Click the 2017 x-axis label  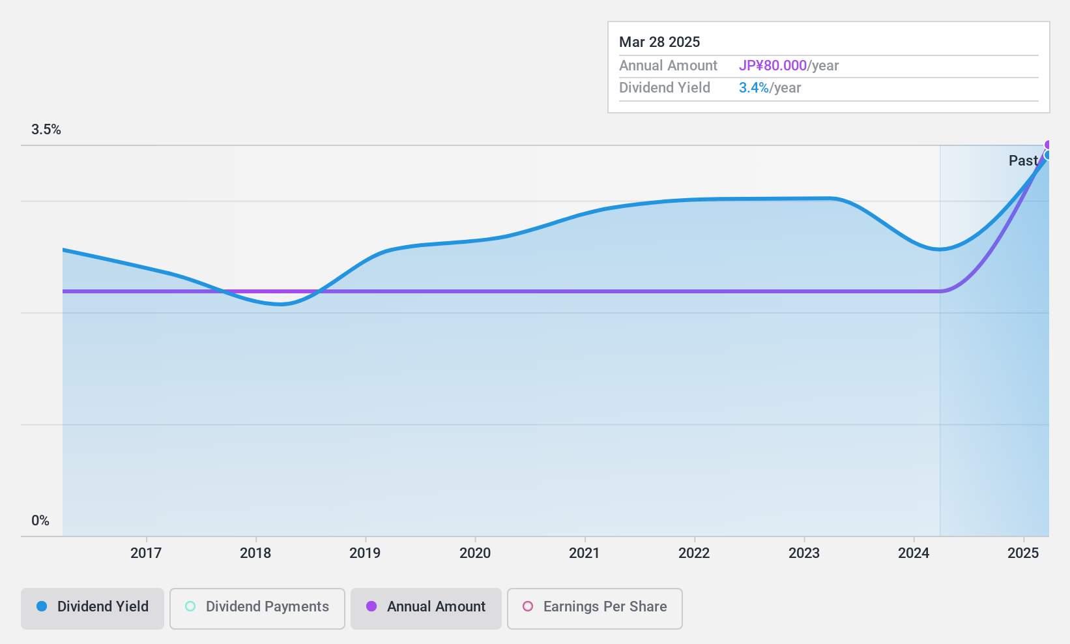click(x=146, y=553)
